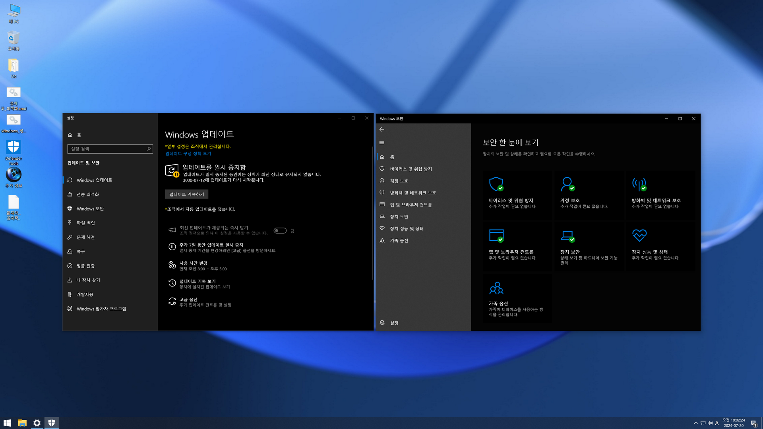Screen dimensions: 763x429
Task: Open the 계정 보호 person tile
Action: coord(589,195)
